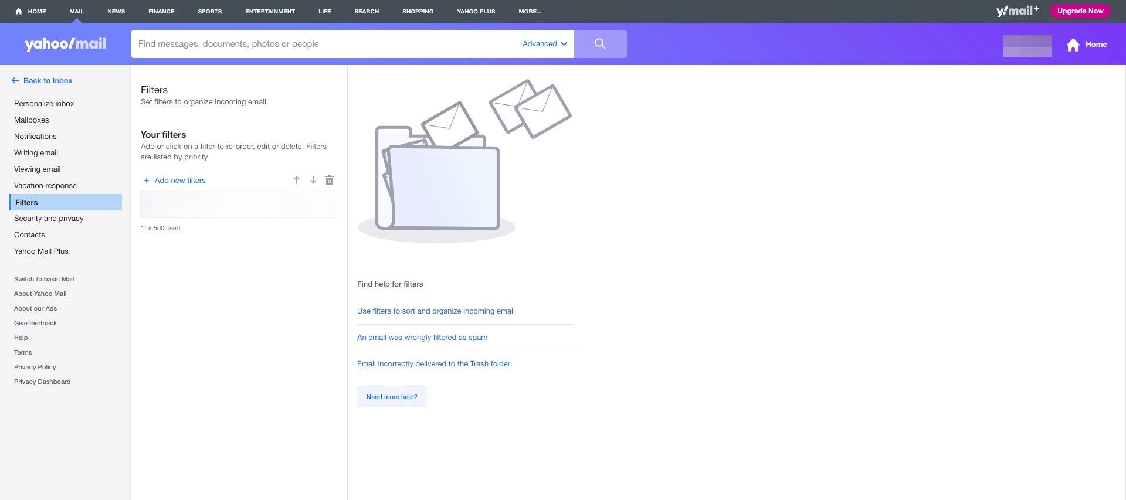Open the HOME item in top navigation
The width and height of the screenshot is (1126, 500).
tap(30, 11)
